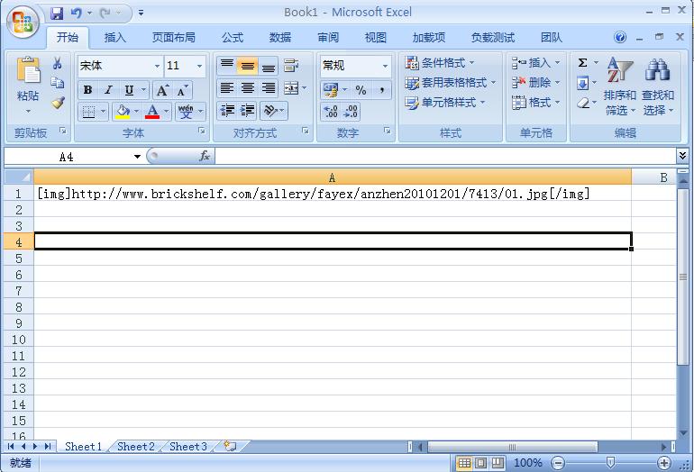Click the Copy icon
The image size is (694, 472).
[57, 83]
